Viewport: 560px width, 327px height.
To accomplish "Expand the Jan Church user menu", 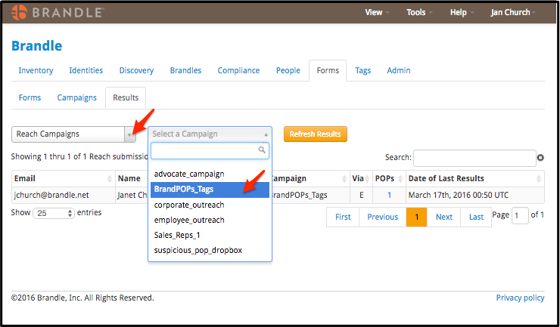I will [x=512, y=12].
